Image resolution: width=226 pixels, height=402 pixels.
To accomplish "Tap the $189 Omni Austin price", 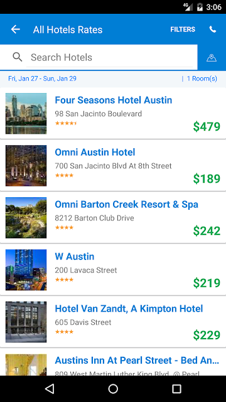I will click(x=207, y=178).
